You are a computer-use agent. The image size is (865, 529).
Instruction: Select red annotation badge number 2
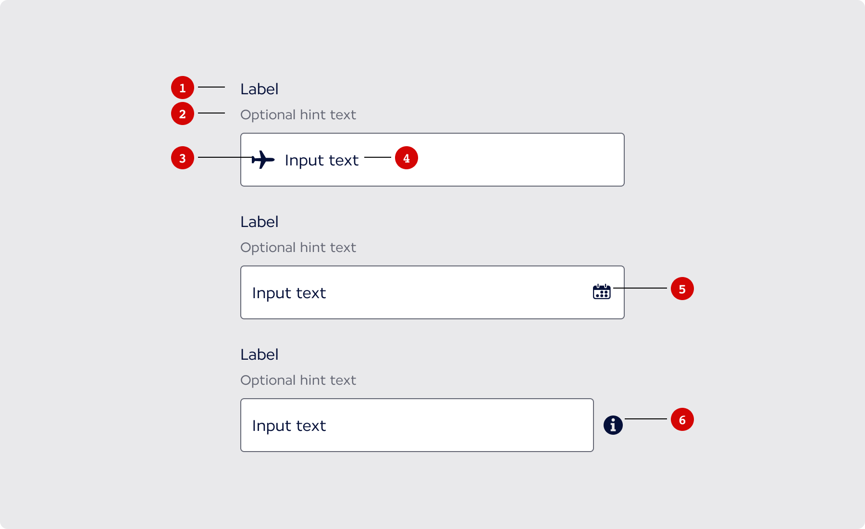click(183, 113)
